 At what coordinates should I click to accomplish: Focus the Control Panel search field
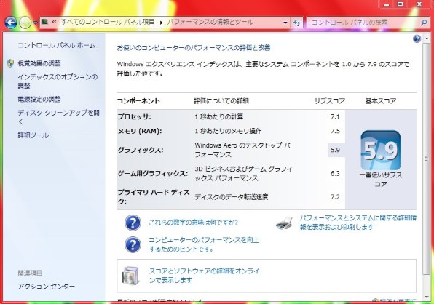(364, 23)
